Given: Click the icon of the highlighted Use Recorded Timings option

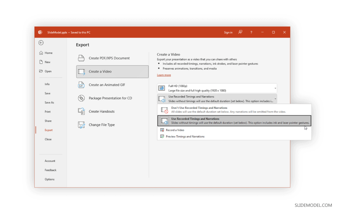Looking at the screenshot, I should 164,121.
